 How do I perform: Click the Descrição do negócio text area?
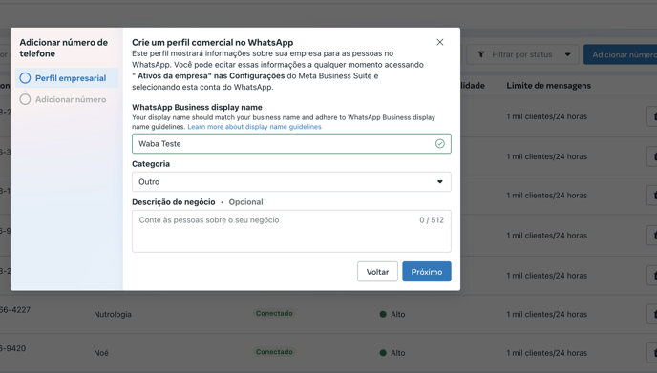pos(291,231)
